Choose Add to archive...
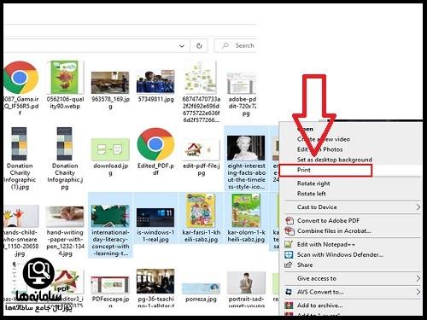Screen dimensions: 427x320 tap(319, 305)
